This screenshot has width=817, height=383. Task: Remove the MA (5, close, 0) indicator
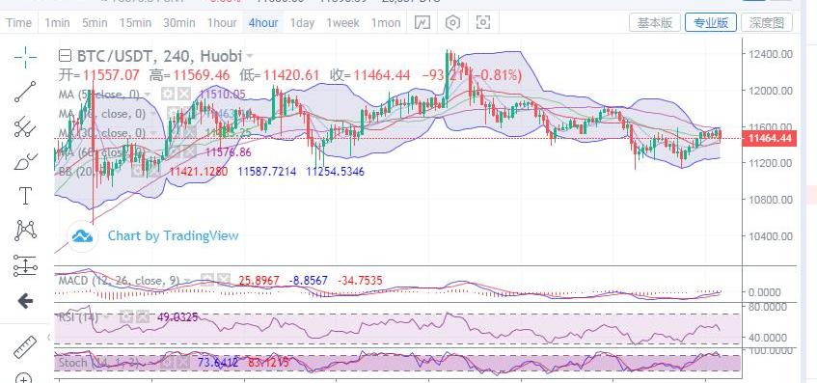[x=183, y=95]
